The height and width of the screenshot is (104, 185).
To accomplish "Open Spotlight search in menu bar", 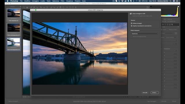I will click(170, 1).
